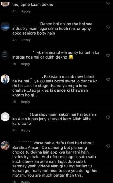
Task: Open avatar beside 'Wase pahle dafa' comment
Action: (5, 146)
